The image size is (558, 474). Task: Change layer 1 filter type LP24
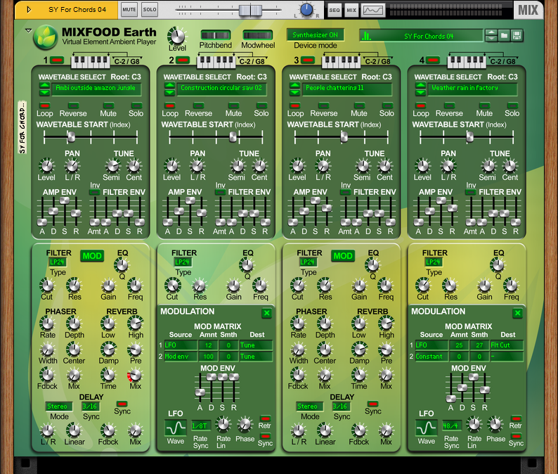[x=57, y=262]
